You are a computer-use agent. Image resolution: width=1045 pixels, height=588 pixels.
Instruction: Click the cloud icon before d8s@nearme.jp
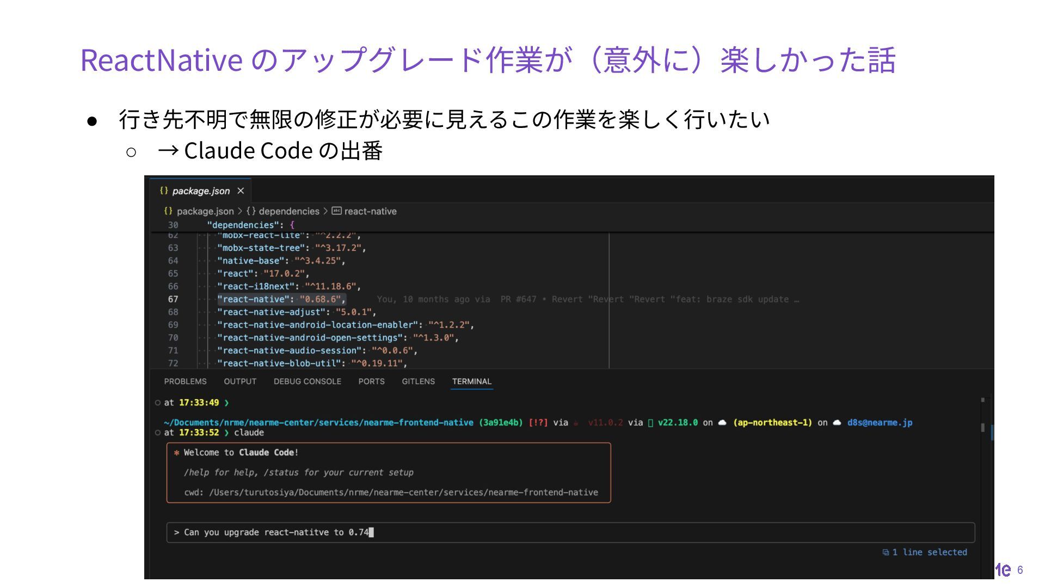point(837,423)
